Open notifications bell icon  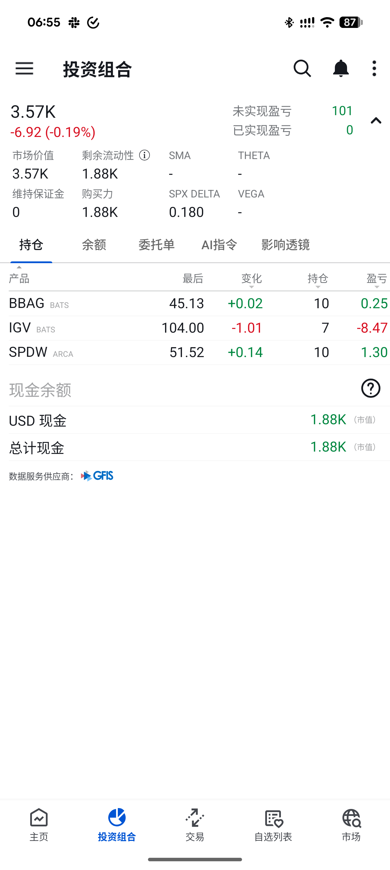pyautogui.click(x=341, y=69)
